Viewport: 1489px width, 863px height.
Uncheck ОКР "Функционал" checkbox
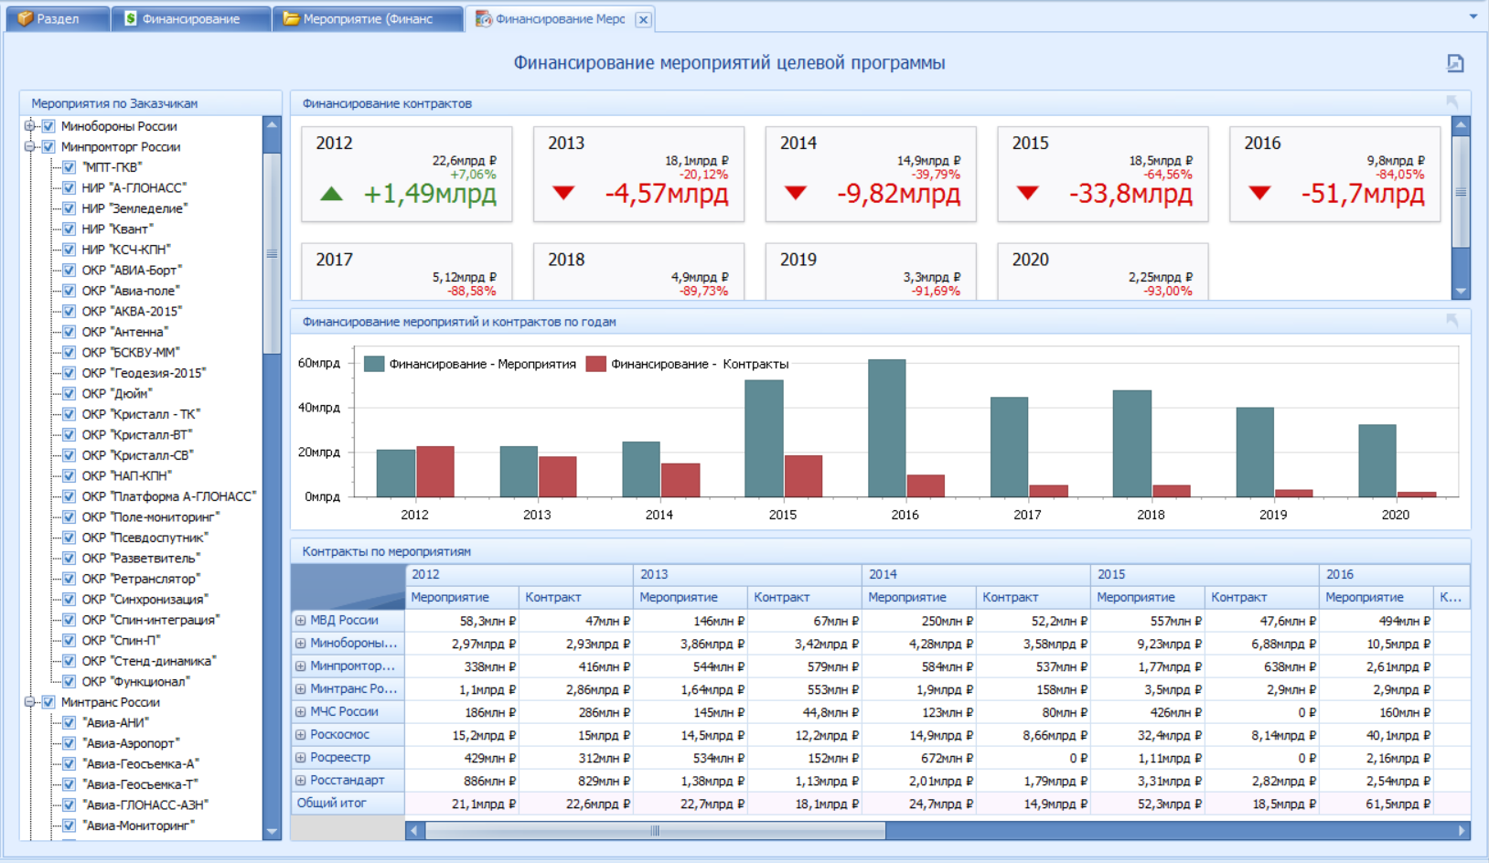pyautogui.click(x=70, y=681)
